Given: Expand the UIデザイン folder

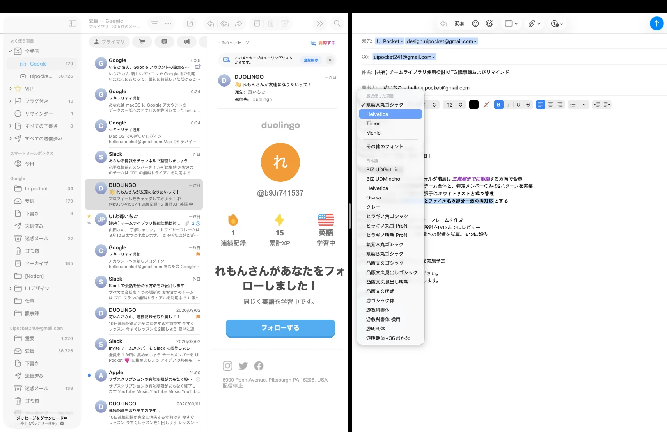Looking at the screenshot, I should (10, 288).
